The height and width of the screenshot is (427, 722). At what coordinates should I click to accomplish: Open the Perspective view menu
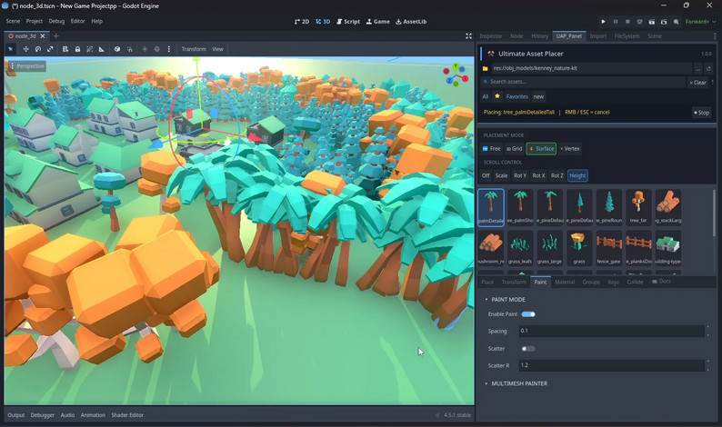(x=27, y=66)
